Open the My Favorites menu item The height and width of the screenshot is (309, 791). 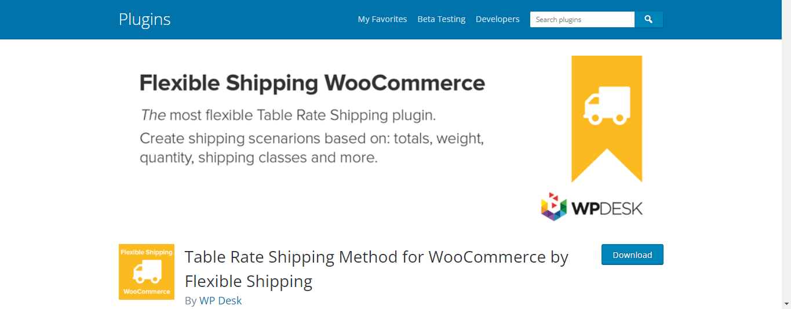(382, 19)
